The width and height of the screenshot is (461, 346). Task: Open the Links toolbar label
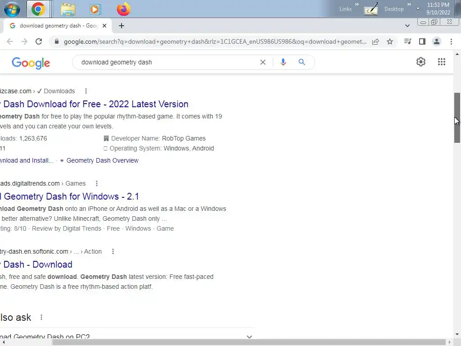coord(345,9)
